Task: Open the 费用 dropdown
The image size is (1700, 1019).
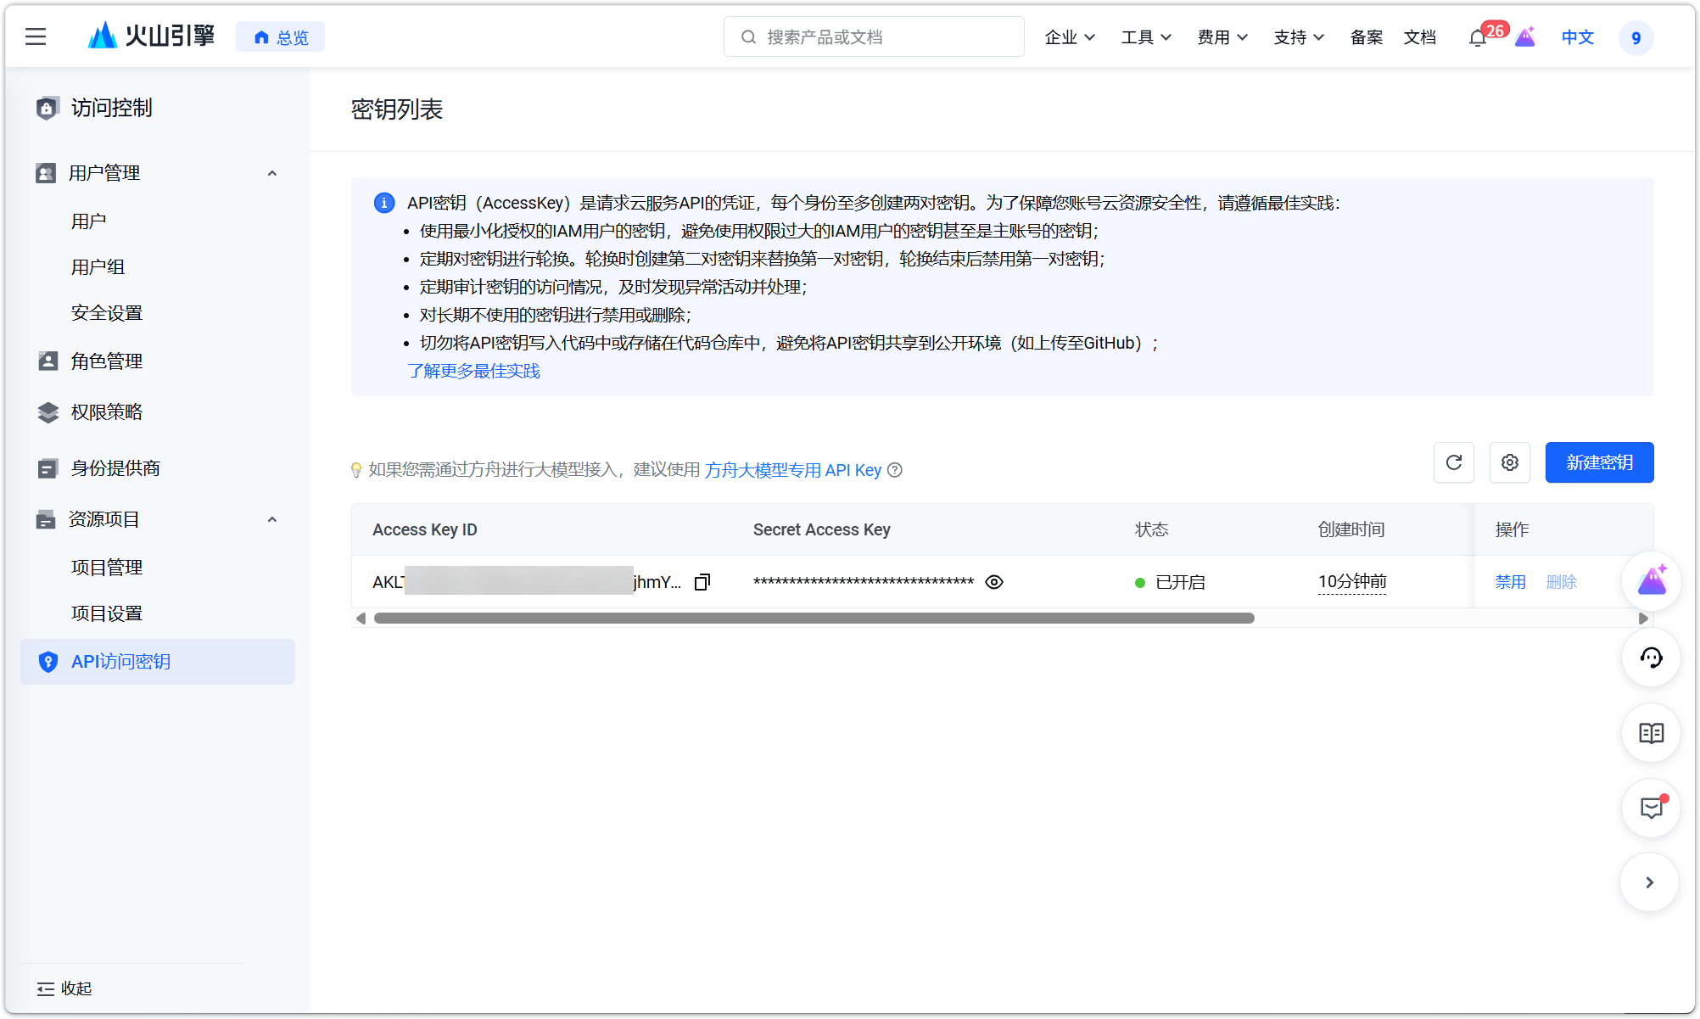Action: coord(1222,37)
